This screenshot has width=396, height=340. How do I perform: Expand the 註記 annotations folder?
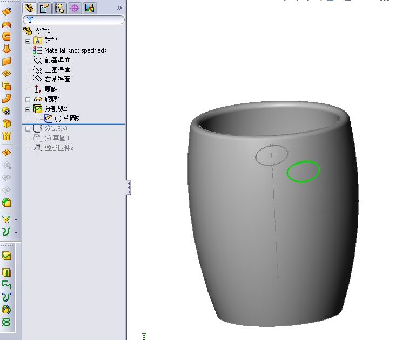coord(28,41)
